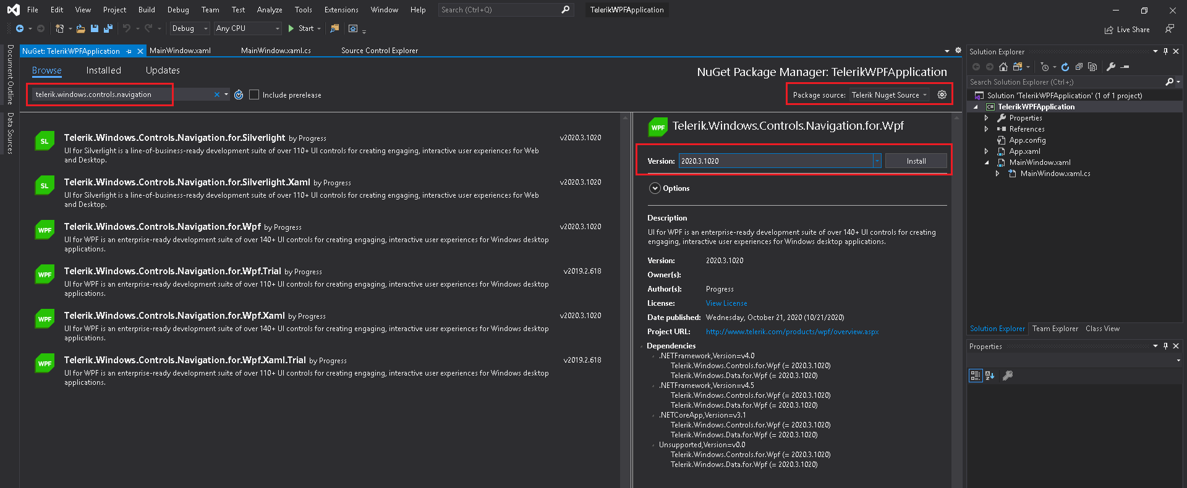
Task: Open the Document Outline side tab
Action: tap(10, 74)
